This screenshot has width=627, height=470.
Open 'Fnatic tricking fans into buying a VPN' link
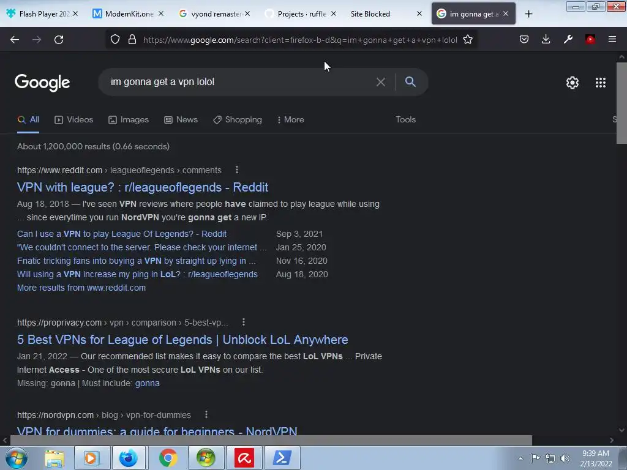[137, 261]
